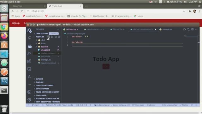Show additional views ellipsis in activity bar

click(29, 84)
